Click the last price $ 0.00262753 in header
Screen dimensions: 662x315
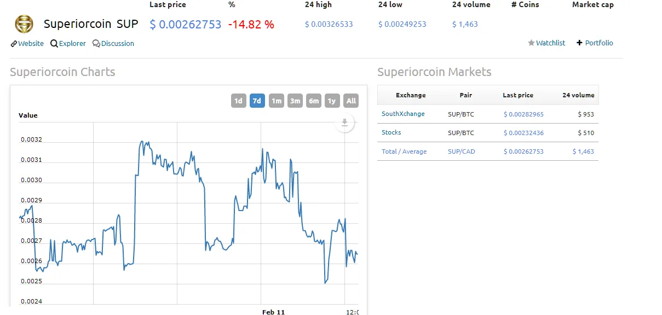(186, 25)
